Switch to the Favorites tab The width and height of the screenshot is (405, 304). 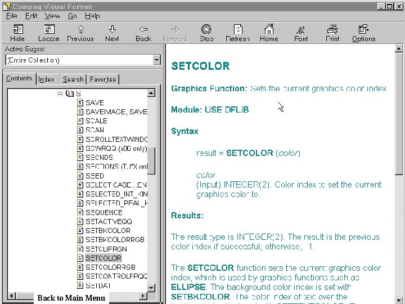[103, 79]
